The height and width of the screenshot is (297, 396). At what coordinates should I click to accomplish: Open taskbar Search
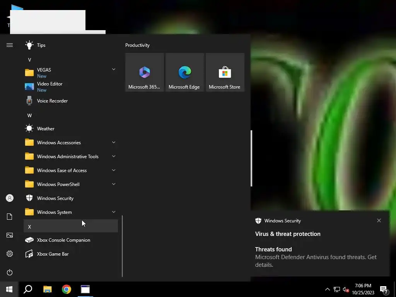point(28,289)
